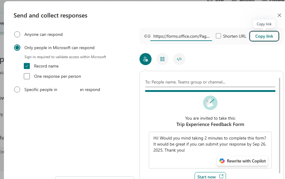
Task: Click the Copy link button
Action: tap(264, 36)
